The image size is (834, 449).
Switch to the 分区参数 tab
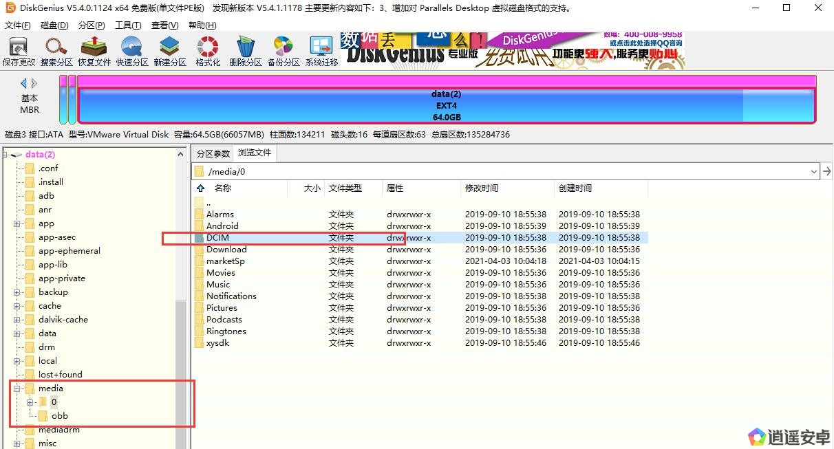pos(213,153)
